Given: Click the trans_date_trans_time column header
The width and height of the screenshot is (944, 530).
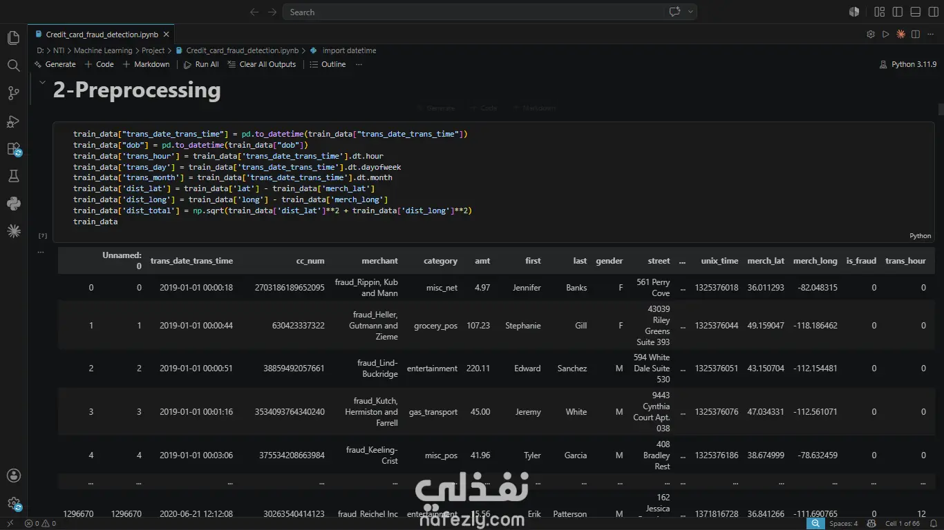Looking at the screenshot, I should [x=191, y=261].
